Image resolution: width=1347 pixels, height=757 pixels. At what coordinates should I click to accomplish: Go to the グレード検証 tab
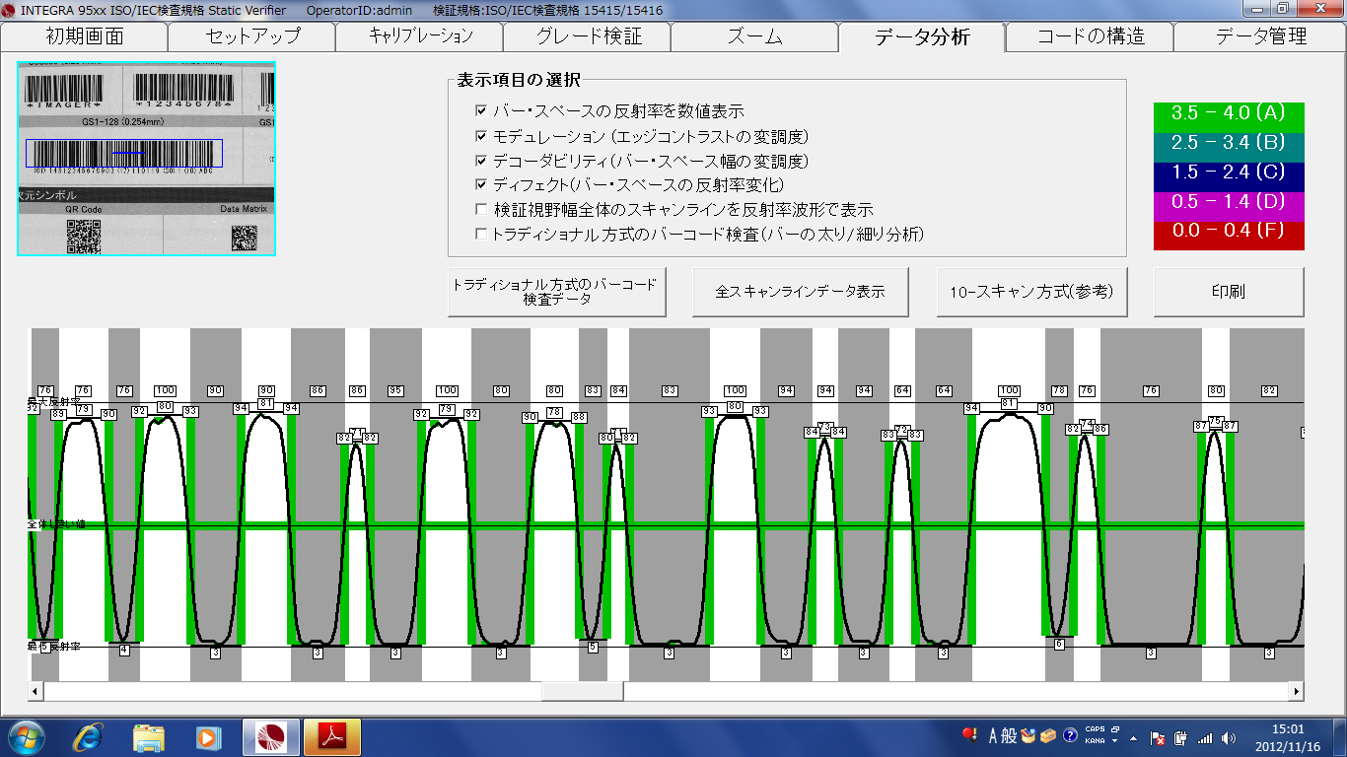[x=587, y=37]
